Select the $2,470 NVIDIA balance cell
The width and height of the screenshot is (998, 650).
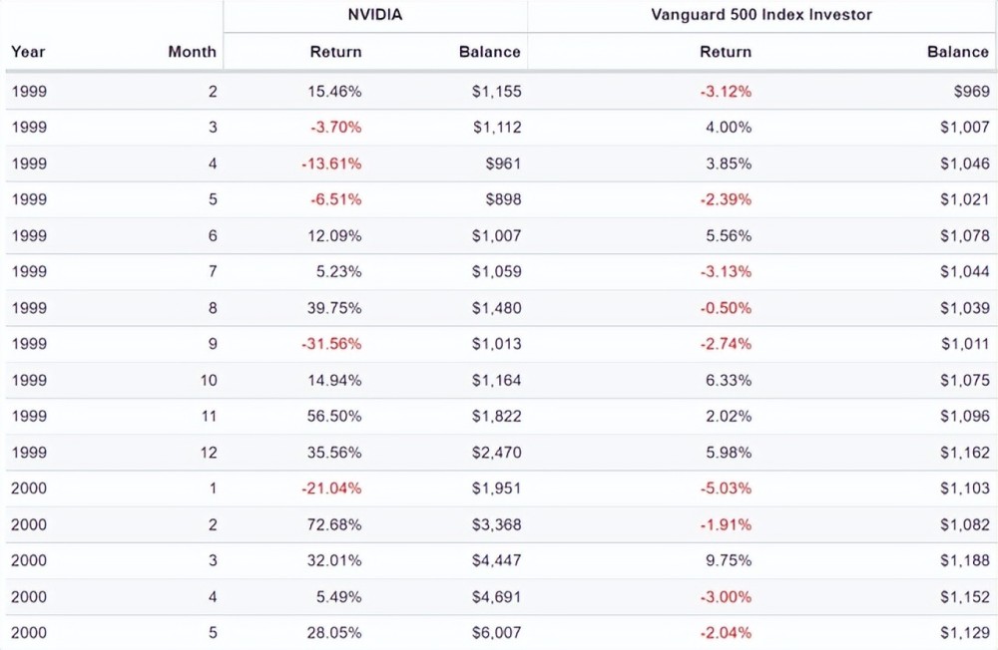496,453
